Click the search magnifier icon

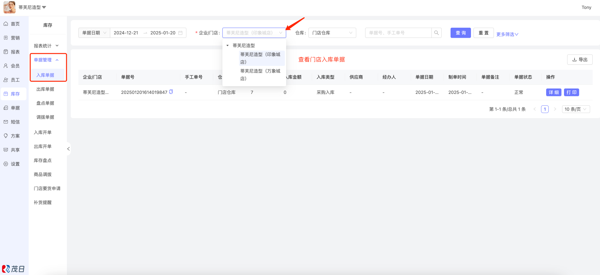(x=437, y=33)
